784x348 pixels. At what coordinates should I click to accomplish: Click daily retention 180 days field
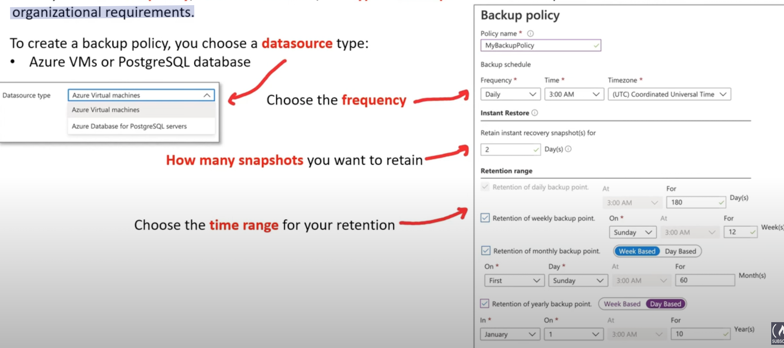click(x=696, y=202)
